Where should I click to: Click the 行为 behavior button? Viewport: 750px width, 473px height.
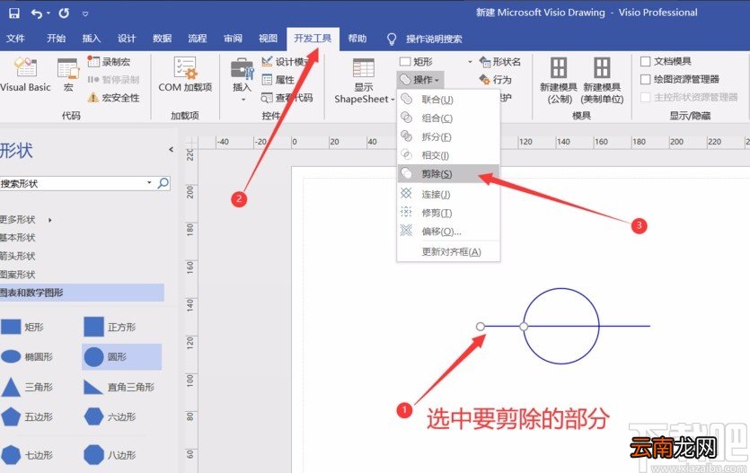tap(496, 79)
